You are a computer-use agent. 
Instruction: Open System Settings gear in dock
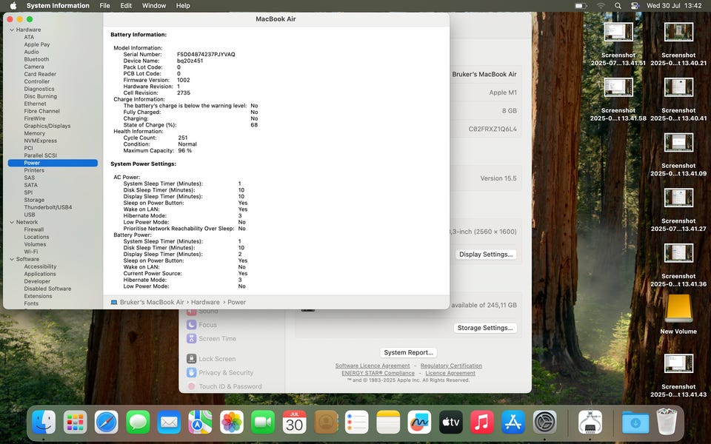(x=544, y=423)
